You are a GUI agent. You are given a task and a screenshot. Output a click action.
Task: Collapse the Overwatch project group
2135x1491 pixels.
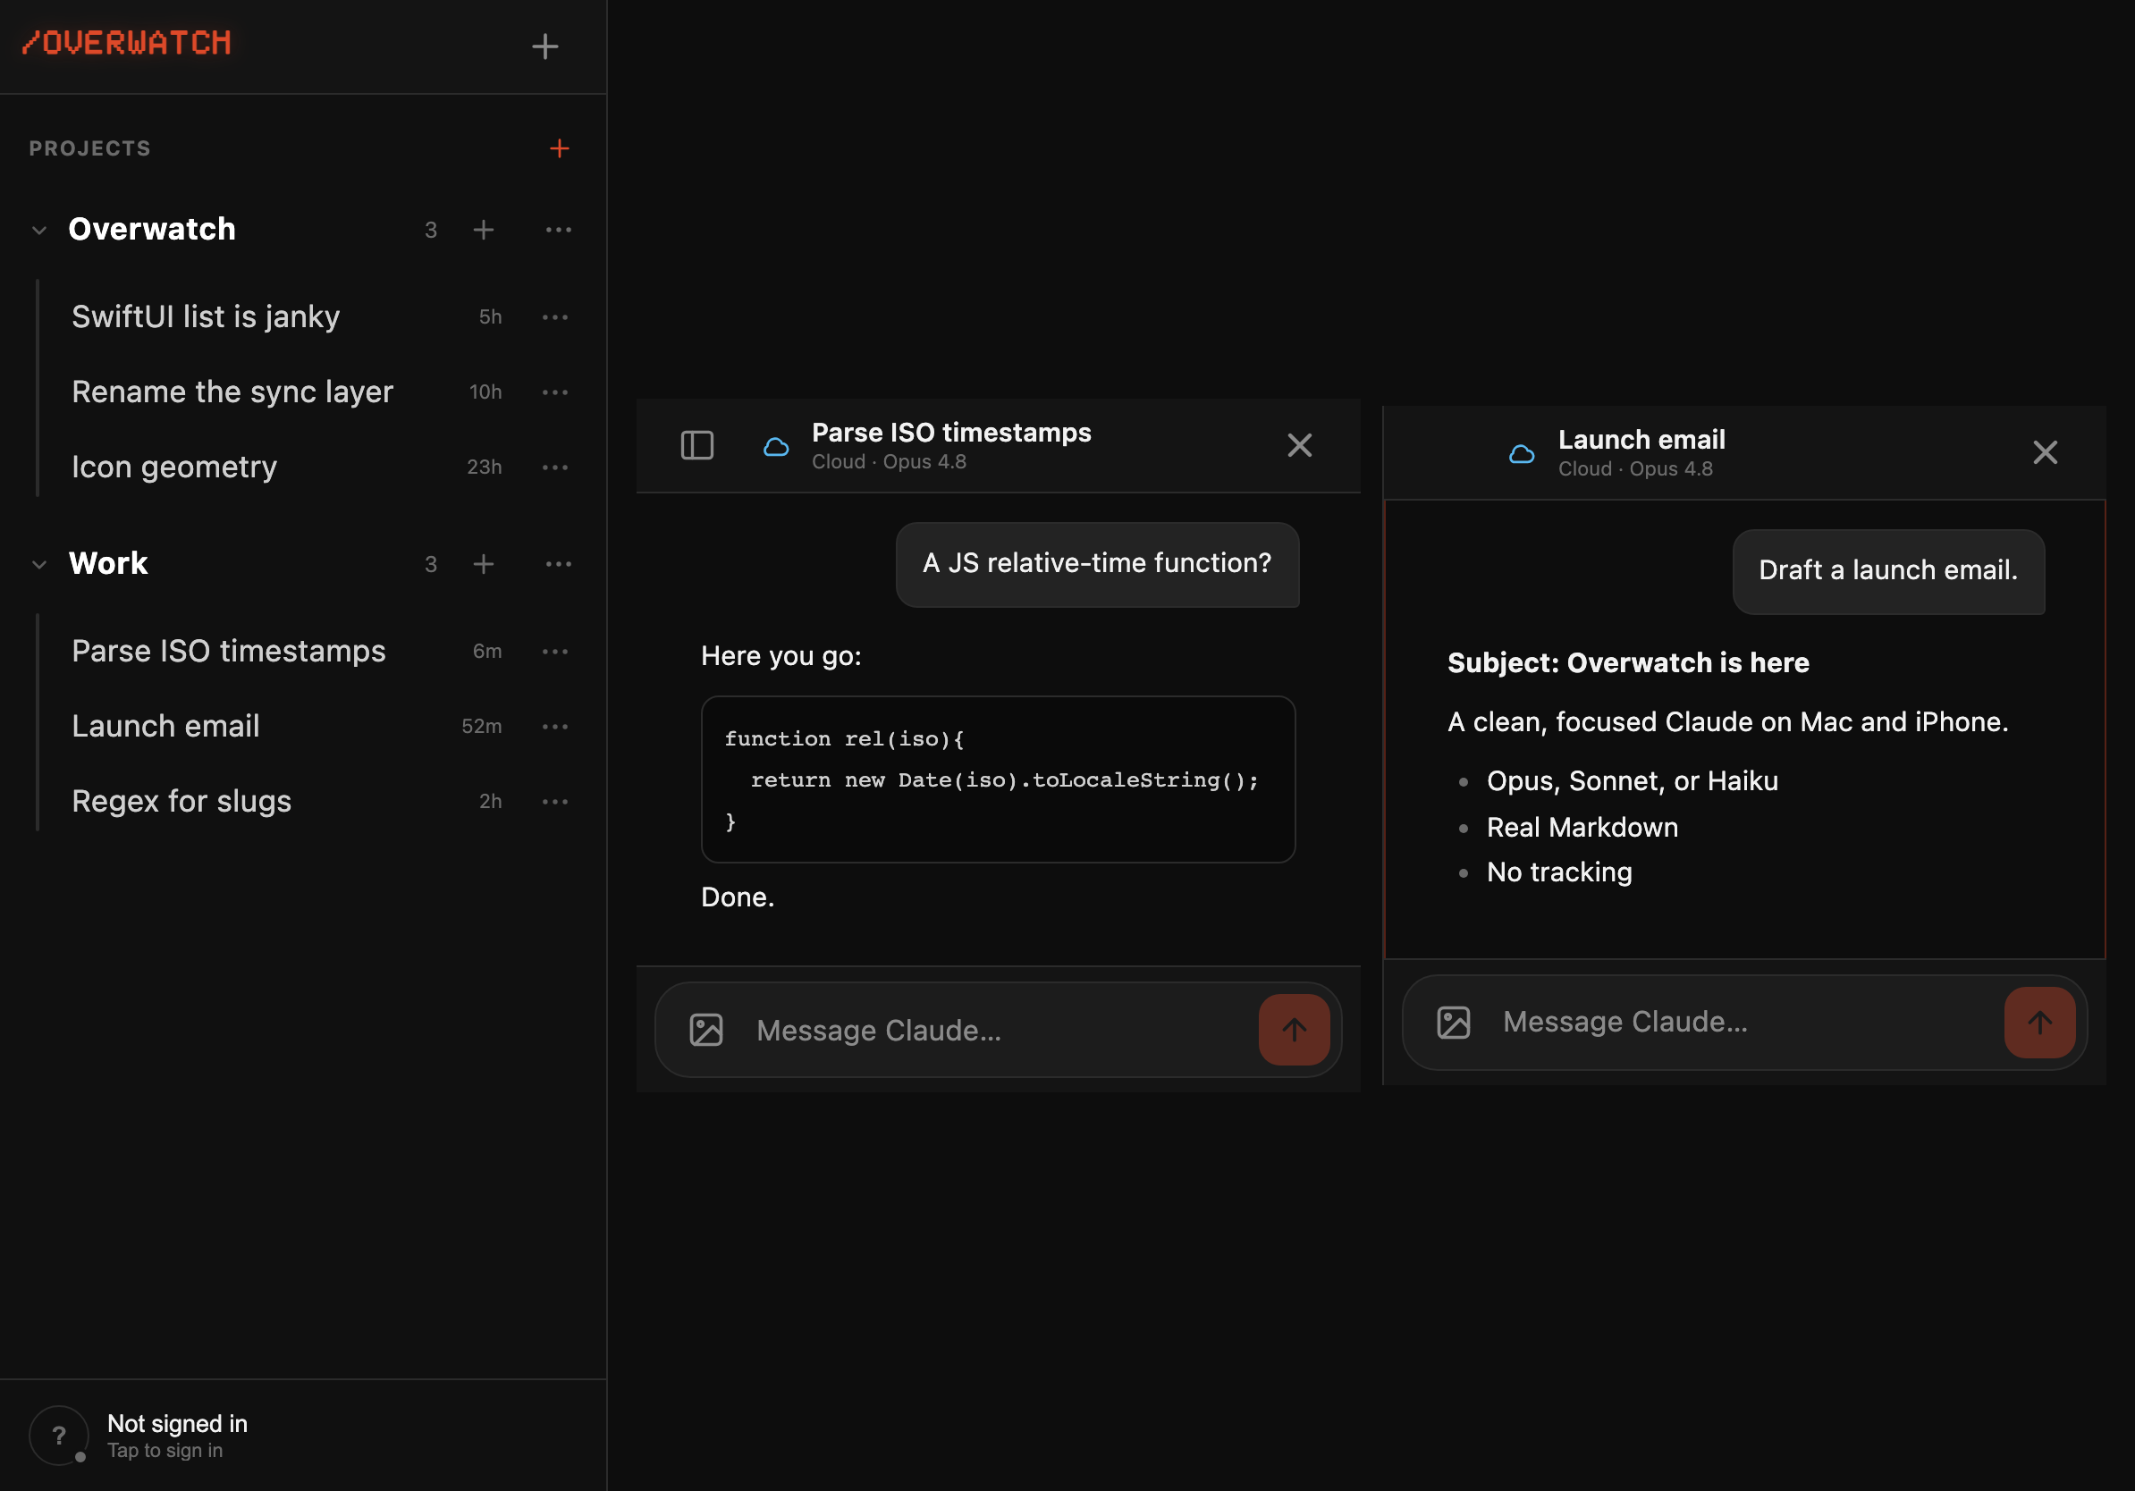coord(39,230)
